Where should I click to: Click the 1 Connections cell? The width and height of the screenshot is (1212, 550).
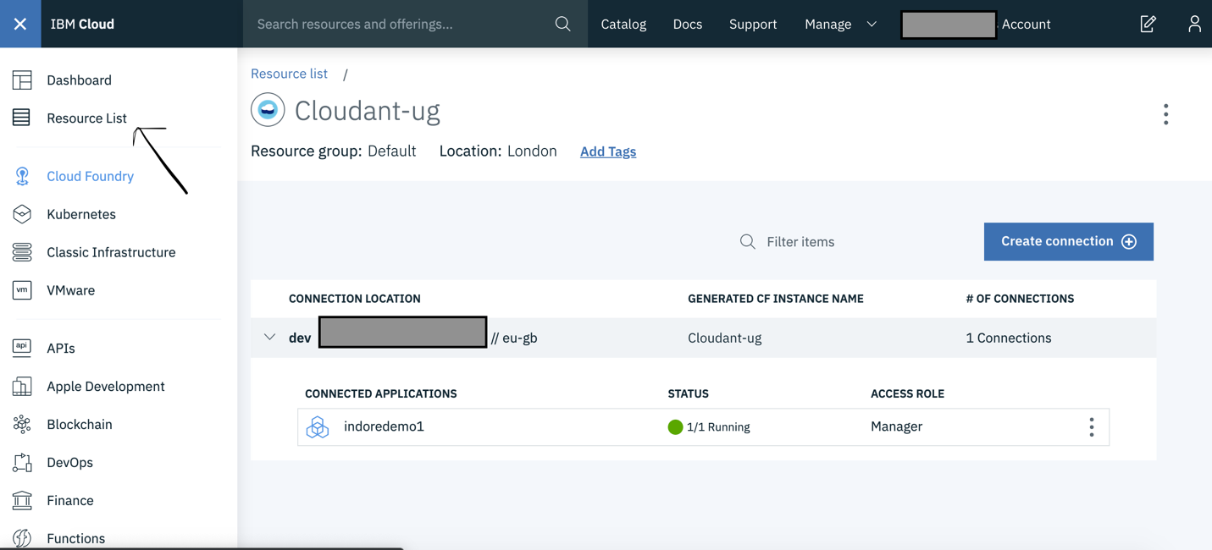coord(1008,338)
